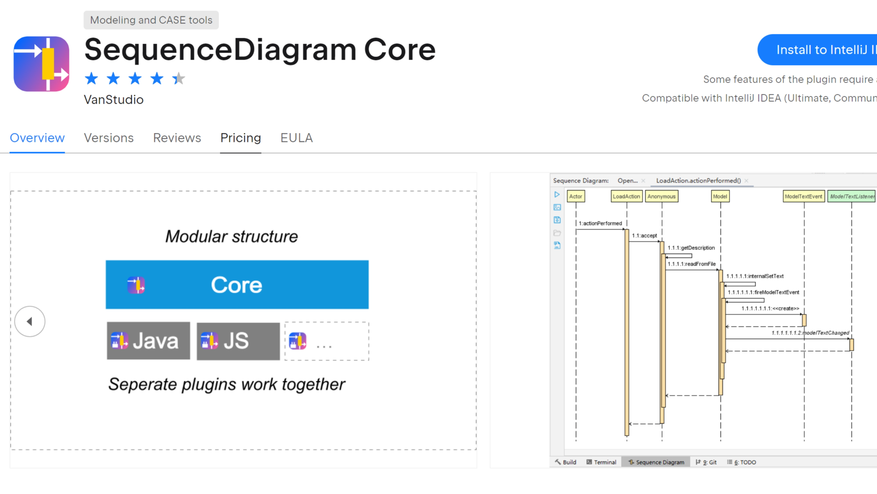Close the Open... diagram tab
The width and height of the screenshot is (877, 494).
point(643,181)
